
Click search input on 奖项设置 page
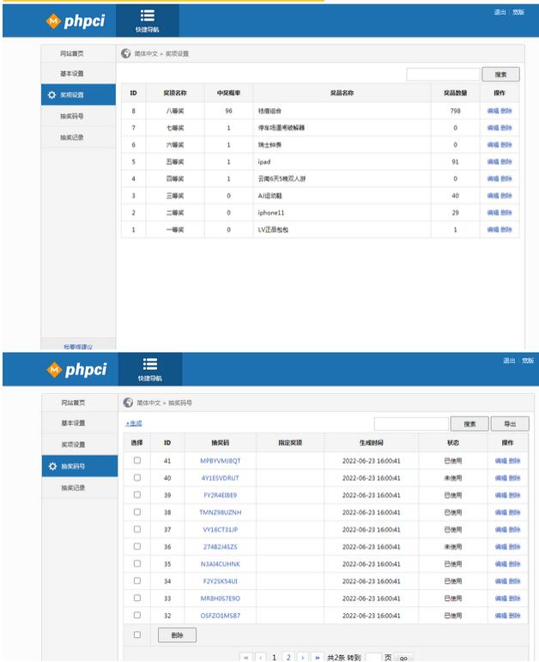[x=443, y=75]
